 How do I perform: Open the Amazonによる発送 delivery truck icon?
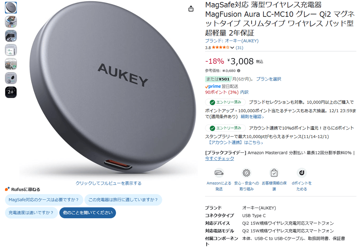point(219,173)
